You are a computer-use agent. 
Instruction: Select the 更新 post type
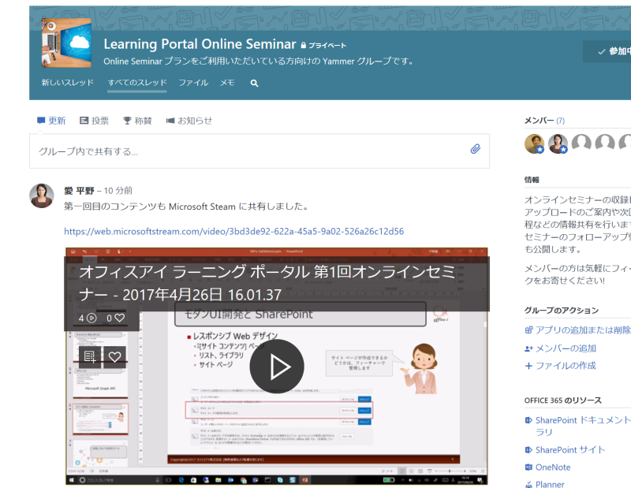51,121
